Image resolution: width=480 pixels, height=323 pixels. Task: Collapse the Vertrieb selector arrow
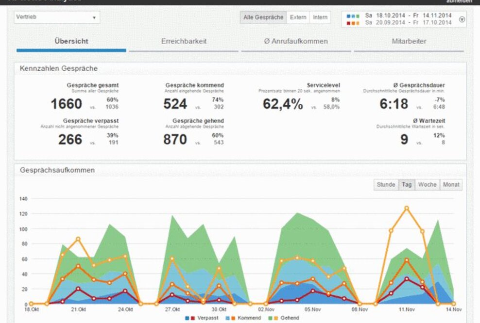(95, 17)
